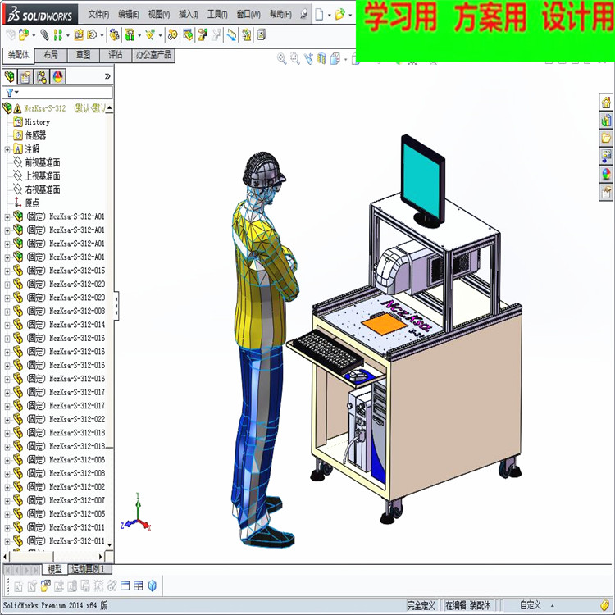Click the New document icon
This screenshot has width=615, height=615.
319,15
